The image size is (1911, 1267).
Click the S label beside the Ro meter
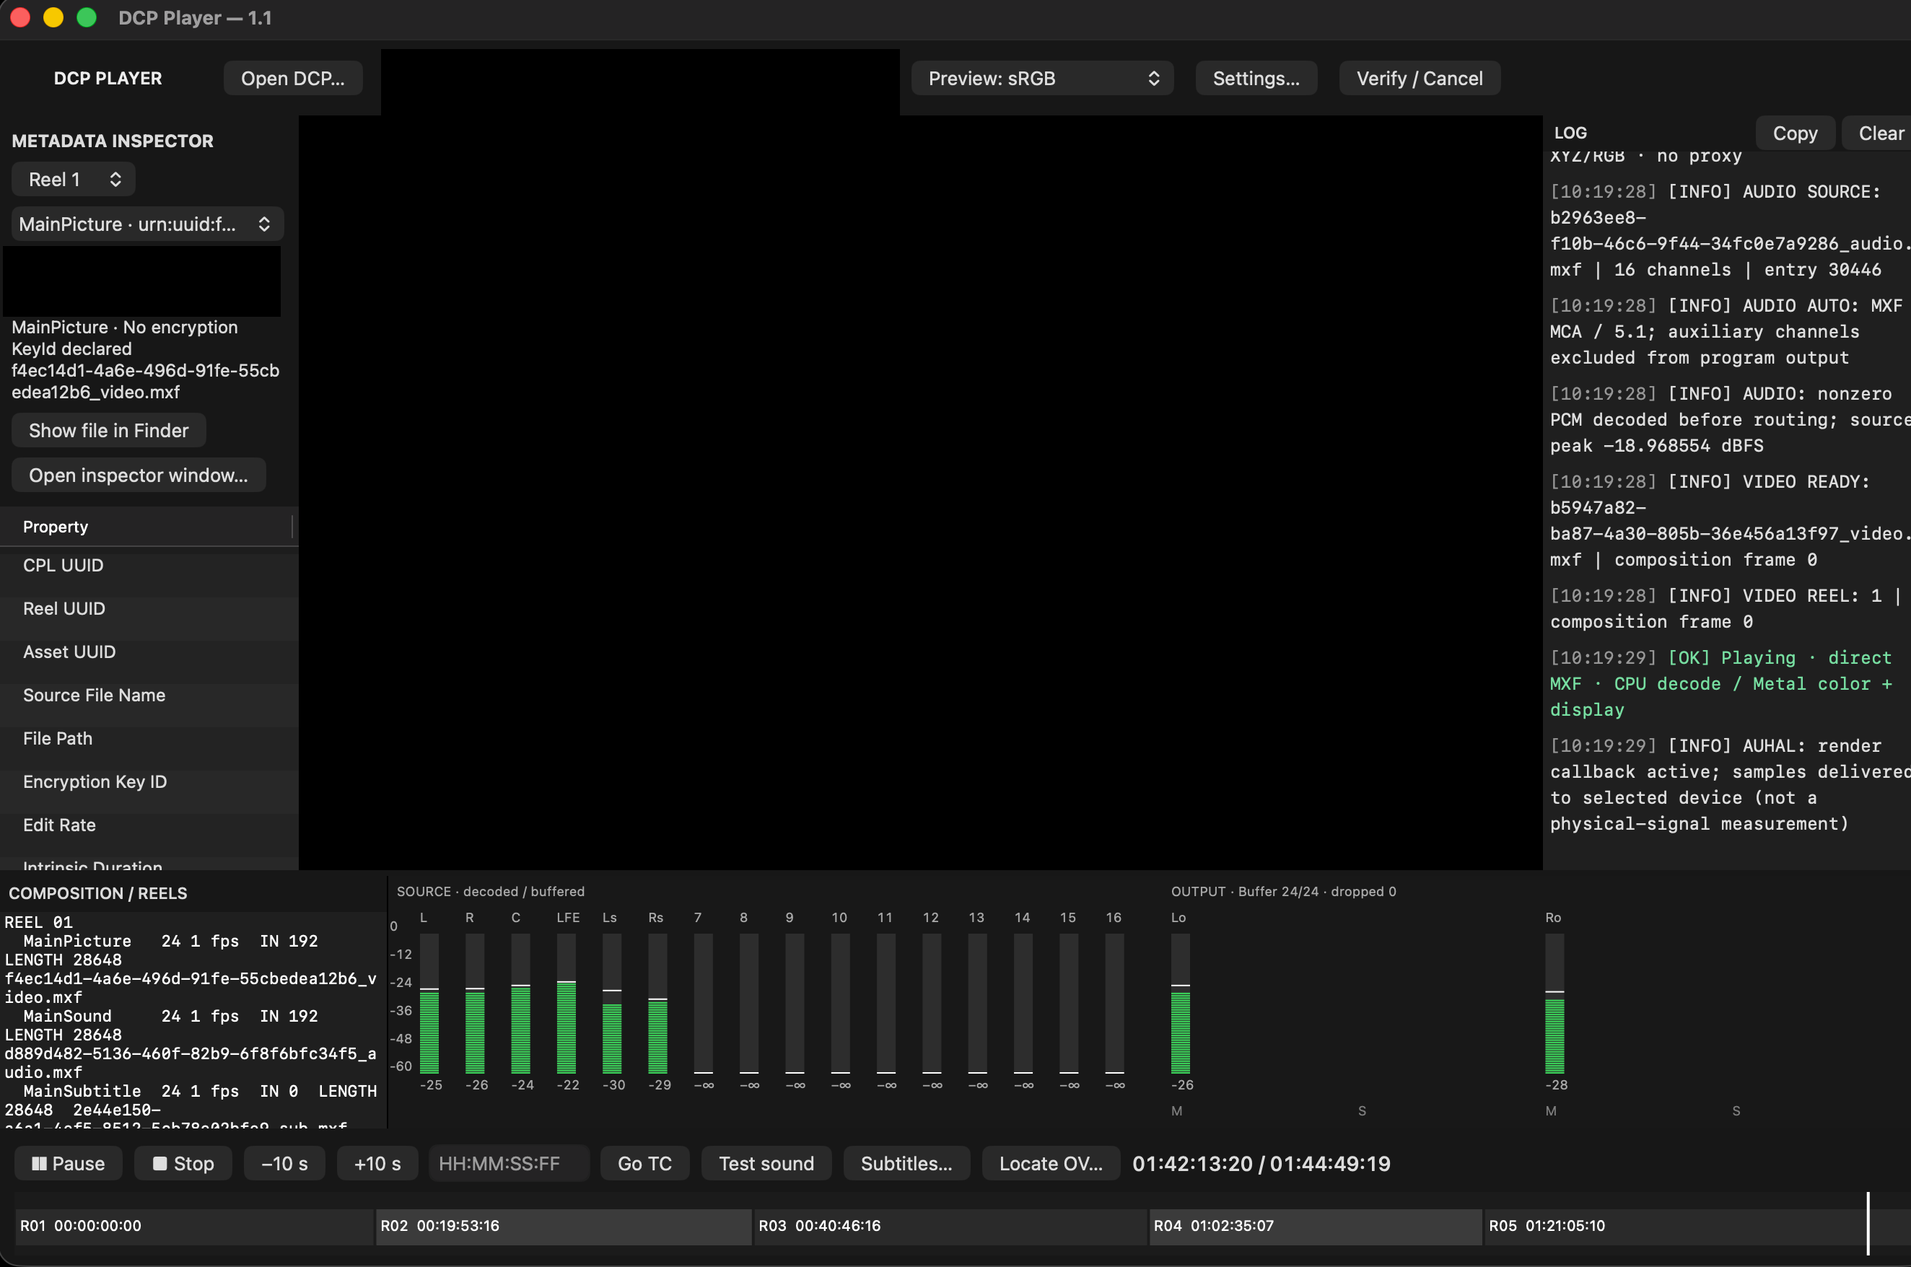coord(1736,1111)
